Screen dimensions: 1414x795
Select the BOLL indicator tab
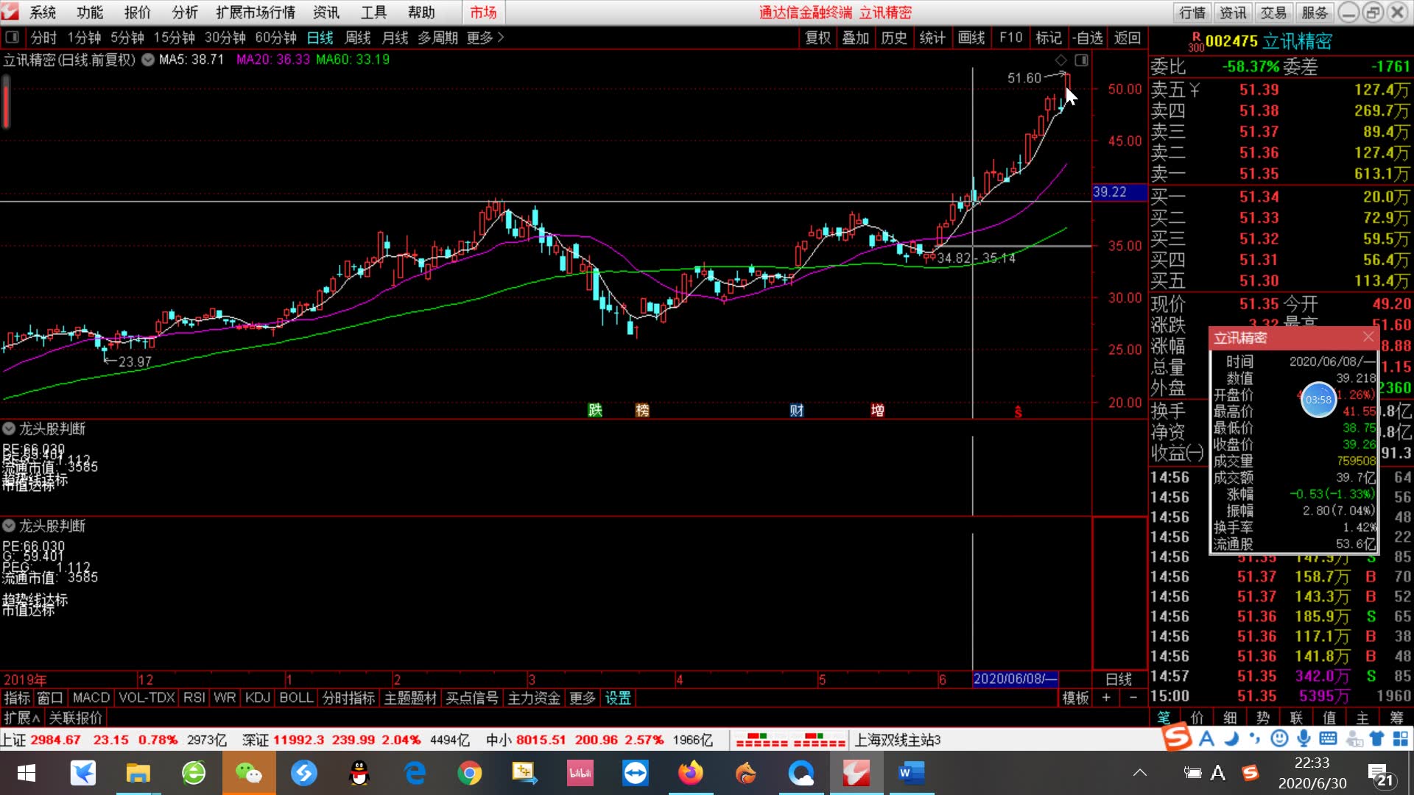pos(296,698)
